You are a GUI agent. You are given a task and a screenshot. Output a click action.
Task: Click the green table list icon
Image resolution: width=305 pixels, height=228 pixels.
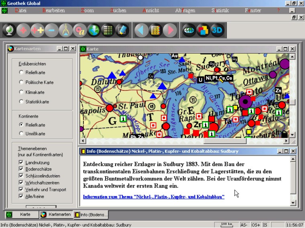108,30
